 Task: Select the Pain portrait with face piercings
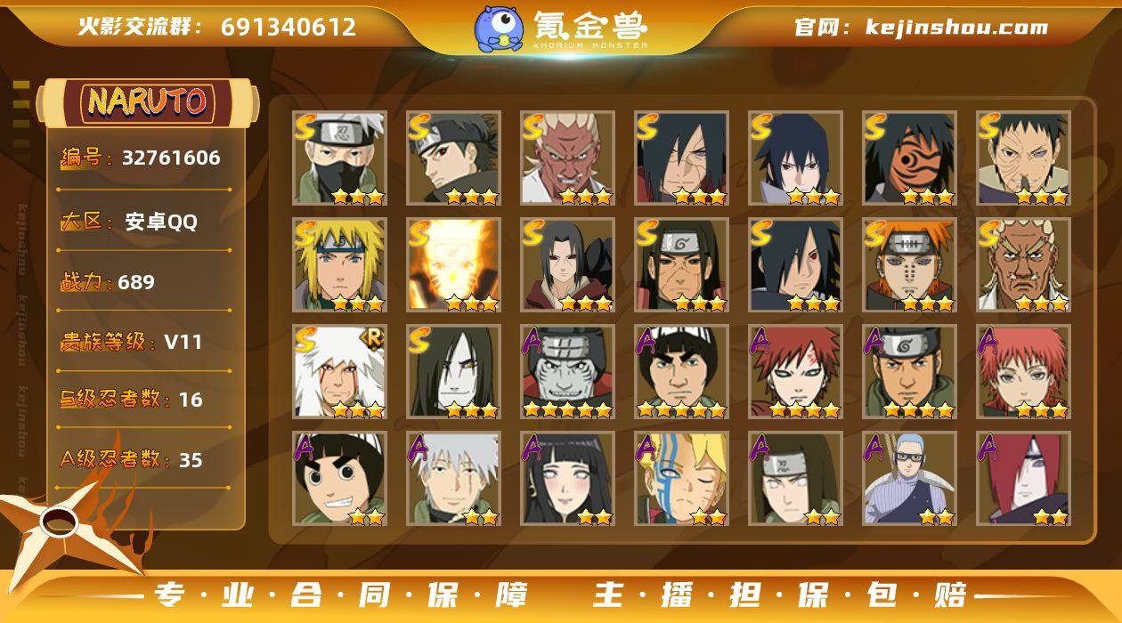909,265
